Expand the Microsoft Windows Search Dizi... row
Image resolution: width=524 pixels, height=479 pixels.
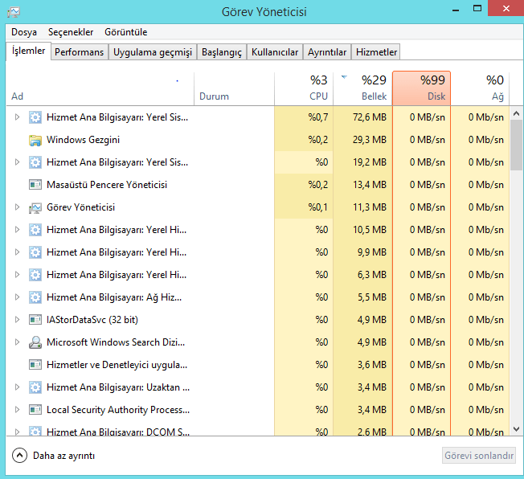click(x=17, y=342)
